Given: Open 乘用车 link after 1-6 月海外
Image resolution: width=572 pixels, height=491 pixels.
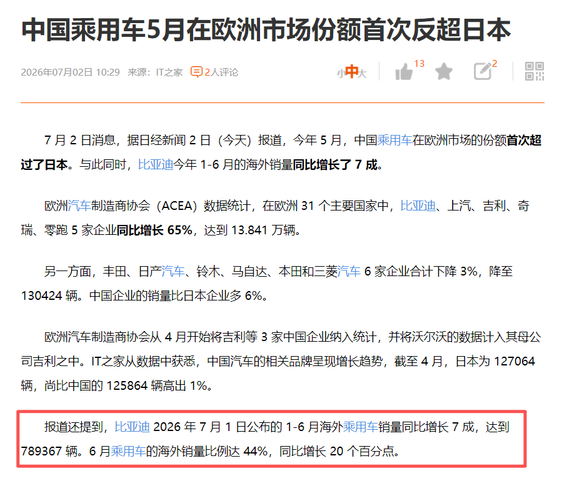Looking at the screenshot, I should pyautogui.click(x=361, y=427).
